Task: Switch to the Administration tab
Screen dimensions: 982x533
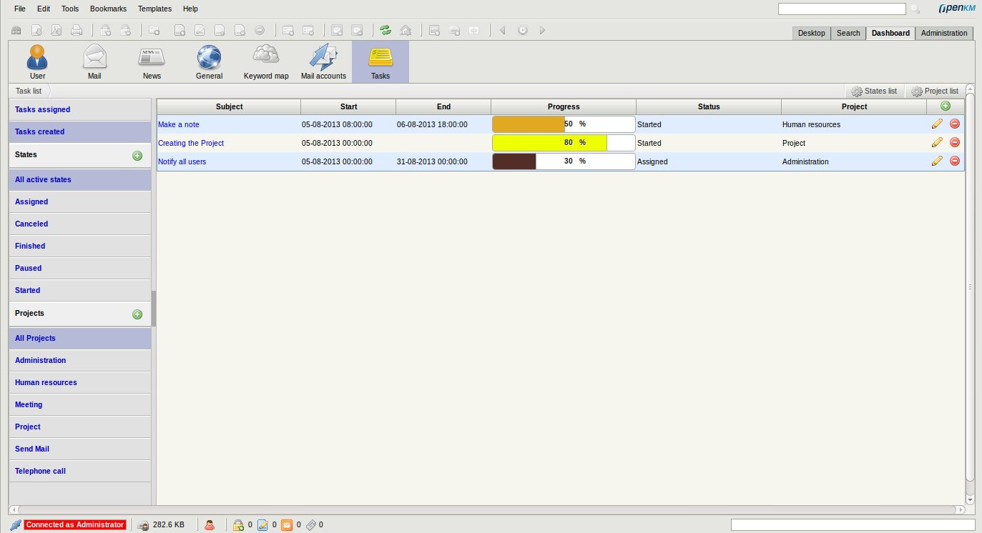Action: 944,33
